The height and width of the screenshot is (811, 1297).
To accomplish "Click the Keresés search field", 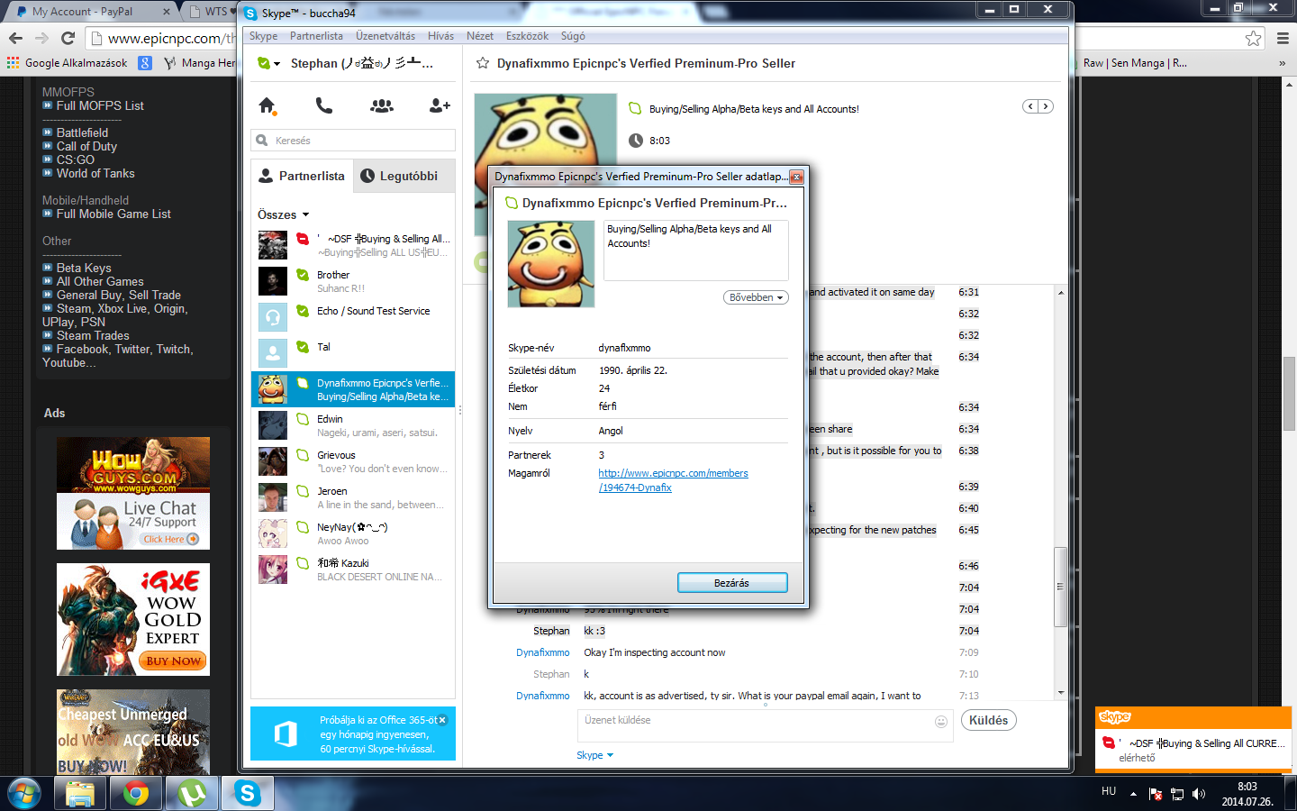I will click(x=353, y=141).
